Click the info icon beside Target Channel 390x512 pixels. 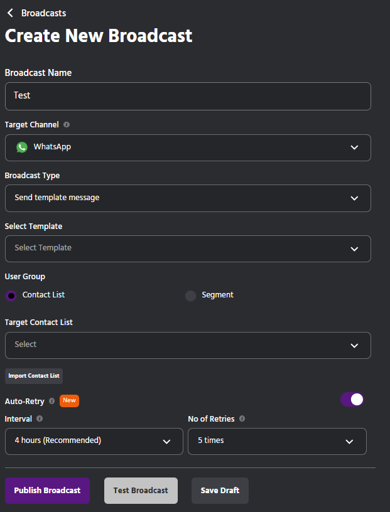coord(67,125)
